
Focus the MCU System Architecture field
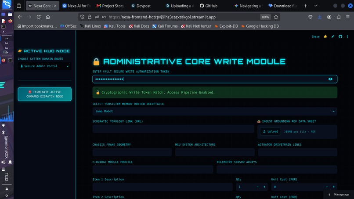click(x=215, y=152)
